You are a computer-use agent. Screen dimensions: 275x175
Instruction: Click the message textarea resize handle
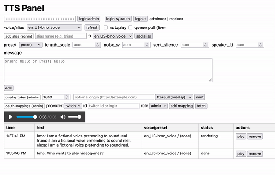210,80
